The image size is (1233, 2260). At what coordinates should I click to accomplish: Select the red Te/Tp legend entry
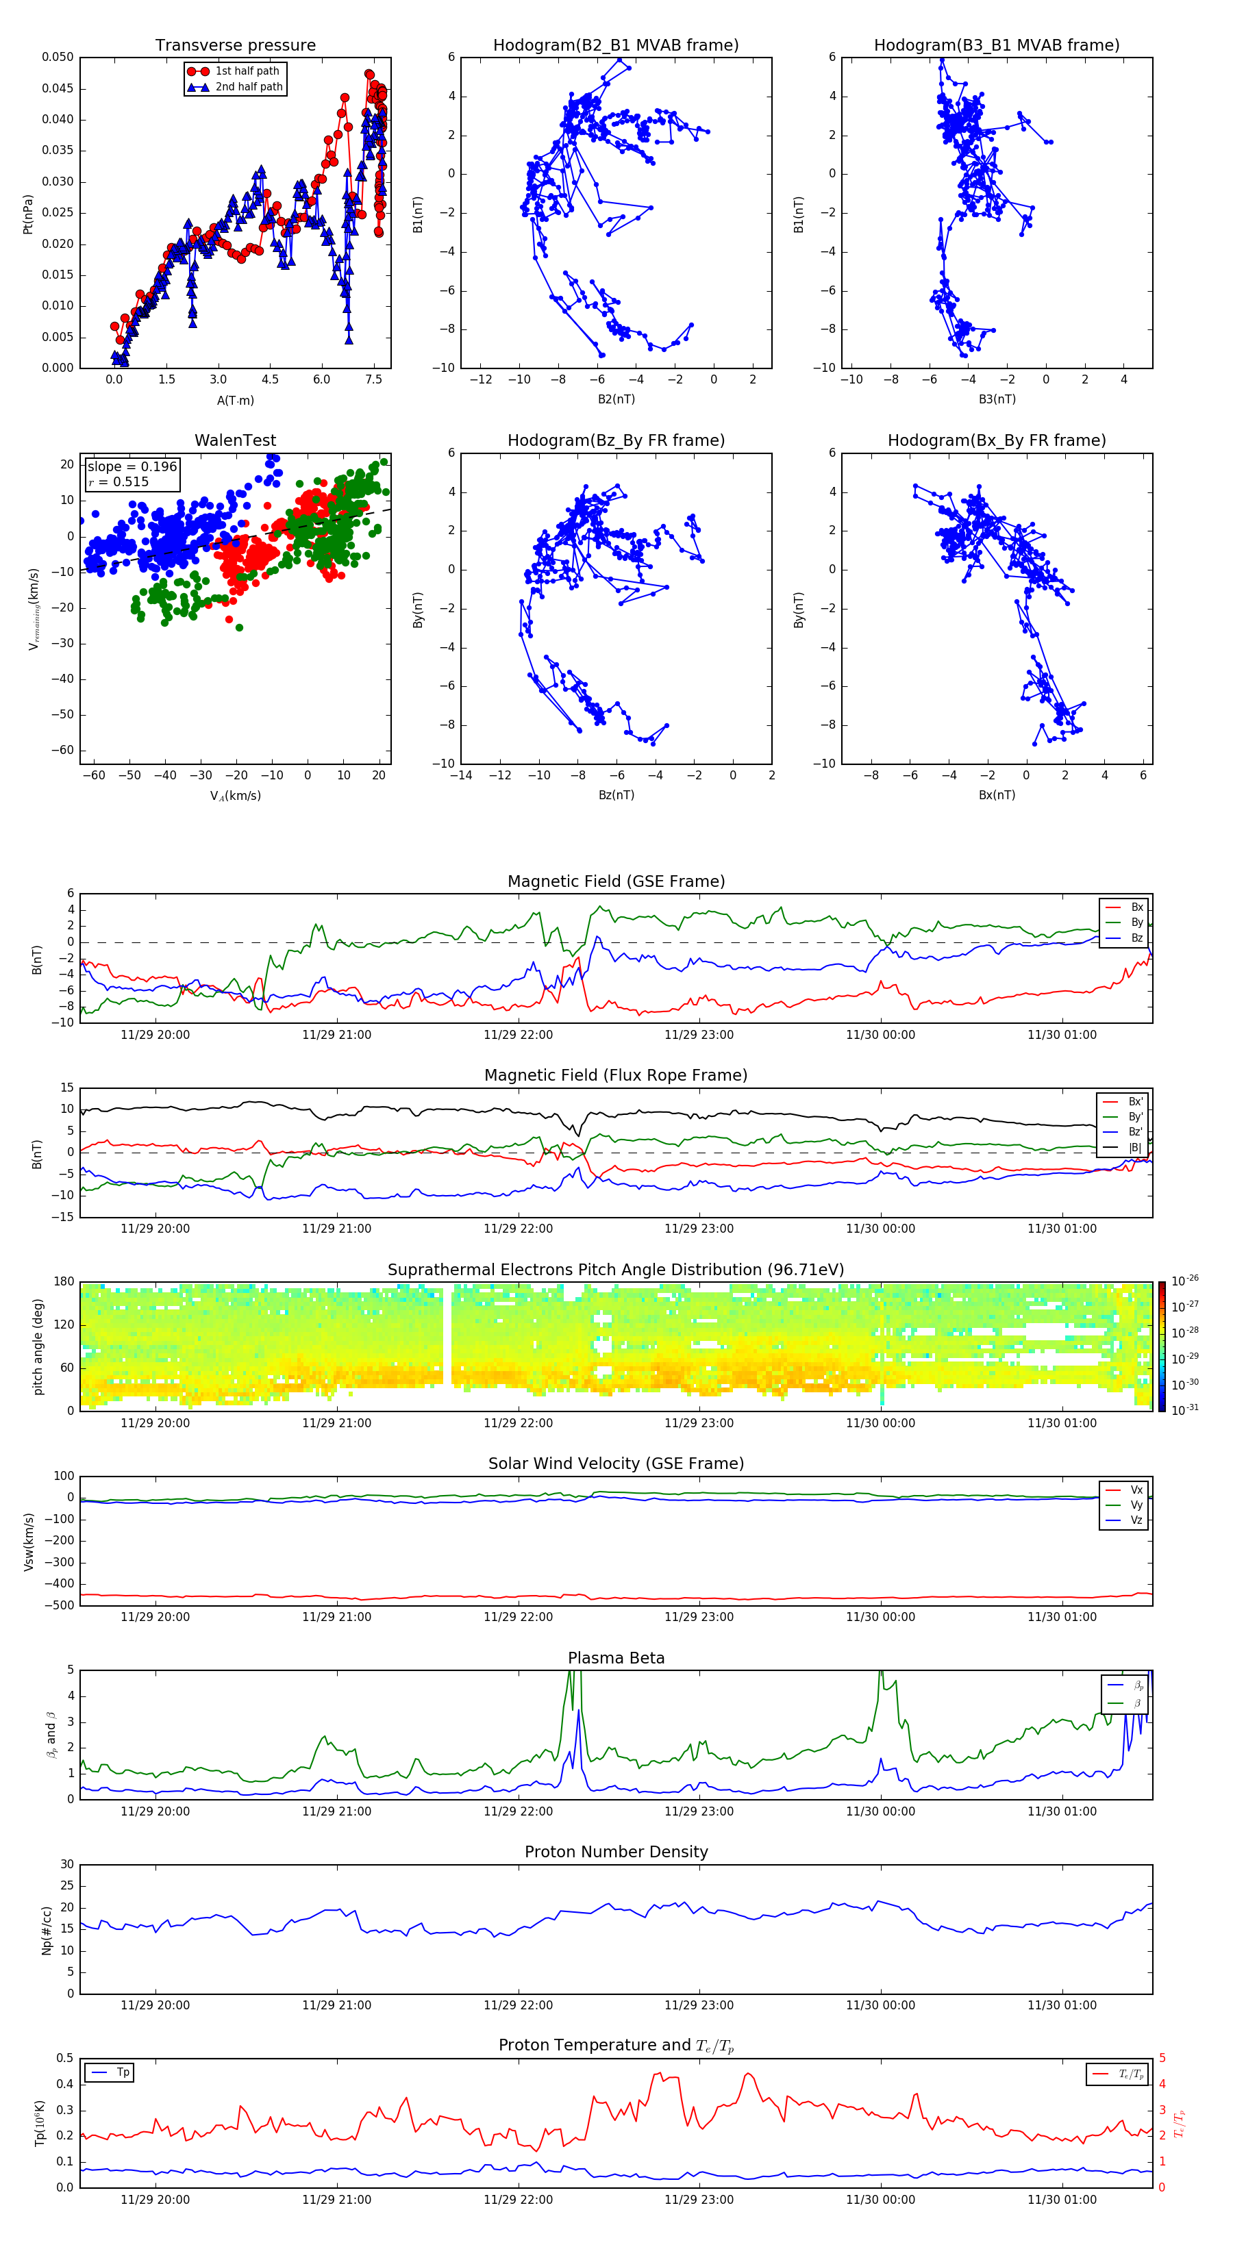click(x=1119, y=2074)
